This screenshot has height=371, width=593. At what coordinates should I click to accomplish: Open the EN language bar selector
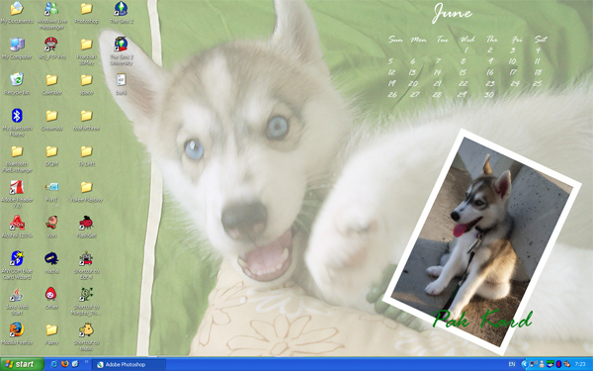click(512, 364)
